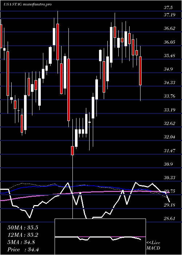Select the 34.33 price axis label
This screenshot has height=255, width=182.
(170, 83)
